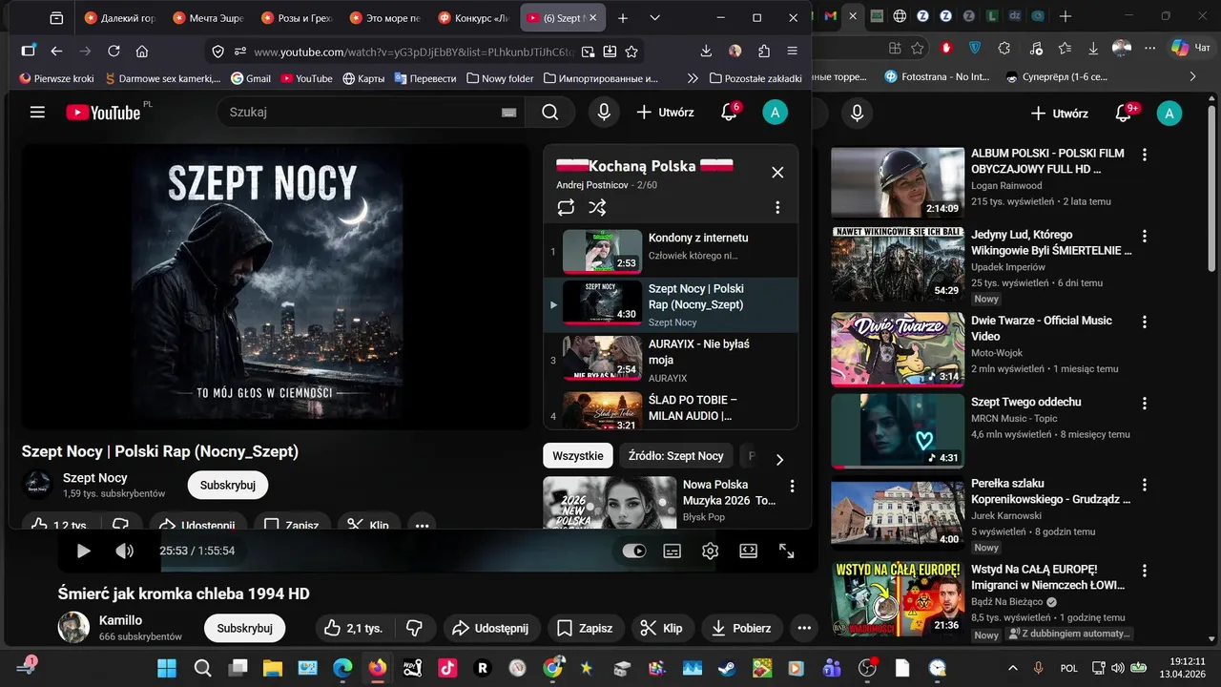Click the magnifier search button on YouTube

[x=550, y=113]
